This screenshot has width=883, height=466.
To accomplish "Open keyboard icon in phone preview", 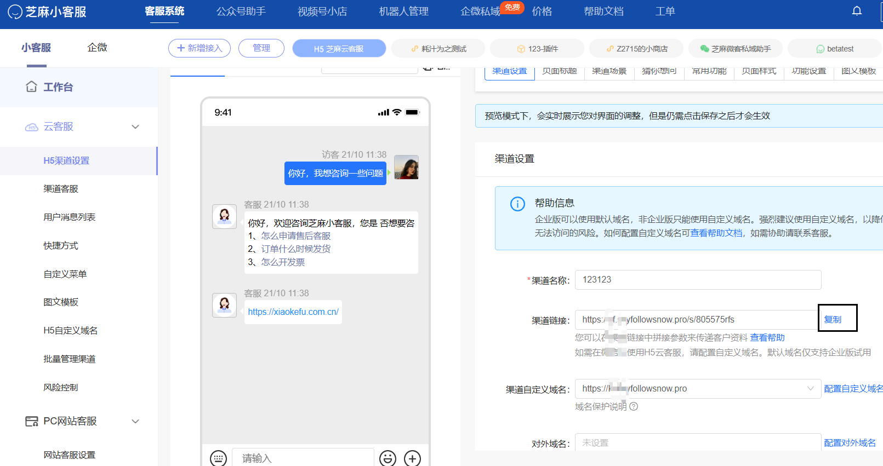I will click(218, 458).
